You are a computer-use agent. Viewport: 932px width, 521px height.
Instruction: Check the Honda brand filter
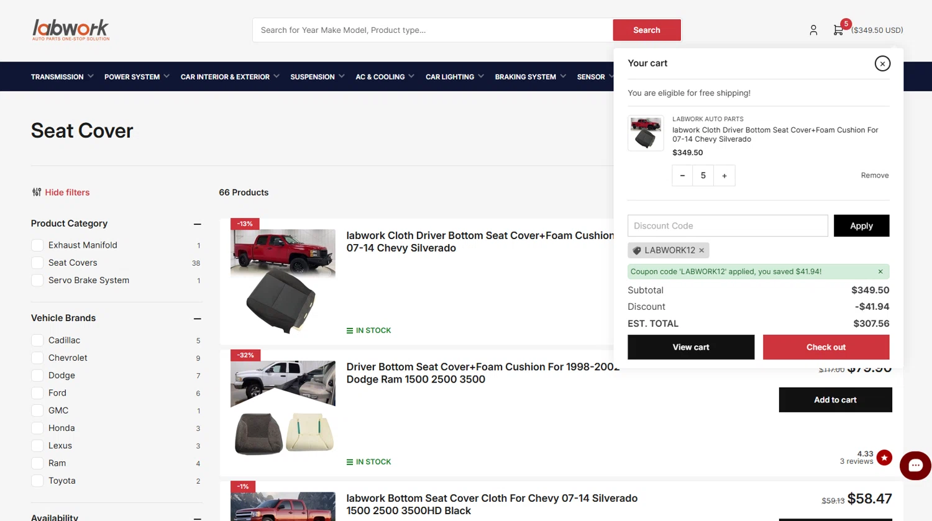[37, 428]
